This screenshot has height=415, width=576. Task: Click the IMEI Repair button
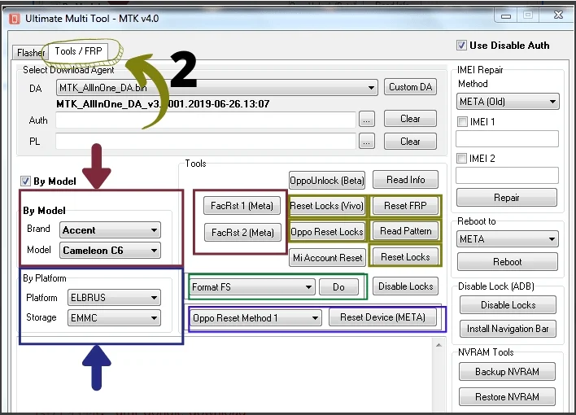click(x=507, y=198)
